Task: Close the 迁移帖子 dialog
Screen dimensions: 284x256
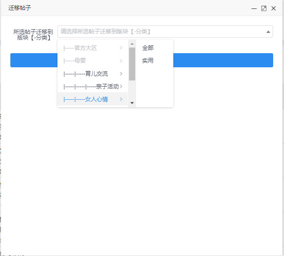Action: tap(274, 8)
